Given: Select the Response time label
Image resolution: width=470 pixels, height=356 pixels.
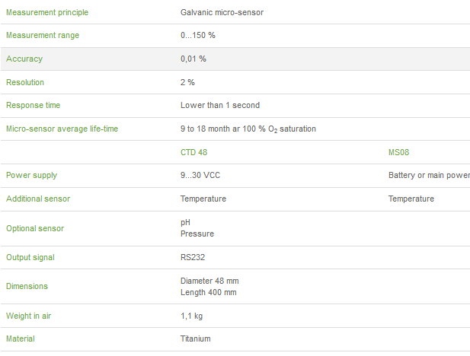Looking at the screenshot, I should [x=33, y=105].
